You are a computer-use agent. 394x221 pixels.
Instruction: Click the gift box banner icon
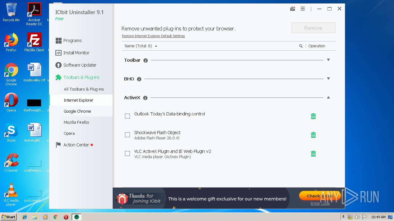pos(122,199)
